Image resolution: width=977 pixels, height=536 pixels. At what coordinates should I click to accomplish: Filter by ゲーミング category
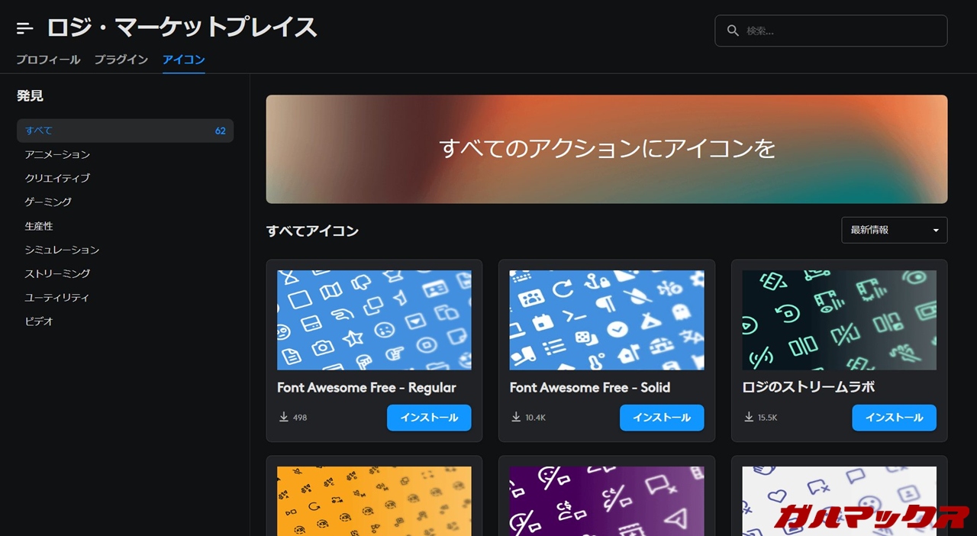click(x=48, y=202)
